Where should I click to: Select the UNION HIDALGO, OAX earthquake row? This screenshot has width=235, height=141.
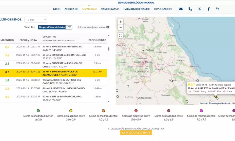[x=53, y=90]
